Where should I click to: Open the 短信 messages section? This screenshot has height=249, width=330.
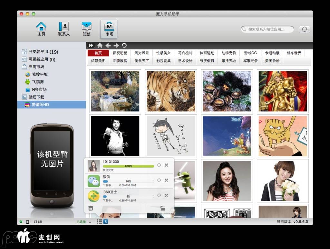point(86,29)
